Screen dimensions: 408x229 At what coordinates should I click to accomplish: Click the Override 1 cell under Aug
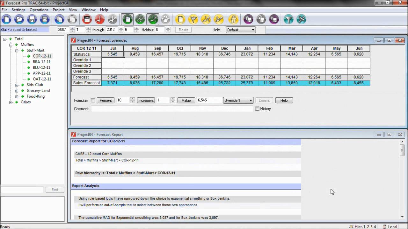tap(135, 60)
